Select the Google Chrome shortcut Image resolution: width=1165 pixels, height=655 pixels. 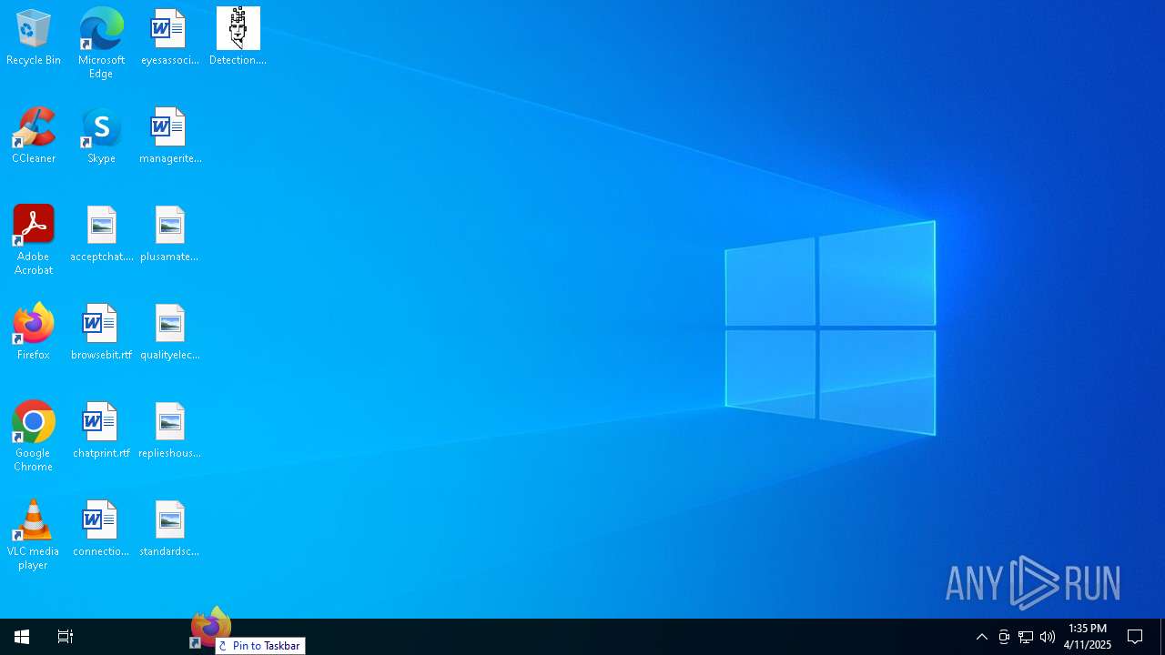[x=34, y=437]
